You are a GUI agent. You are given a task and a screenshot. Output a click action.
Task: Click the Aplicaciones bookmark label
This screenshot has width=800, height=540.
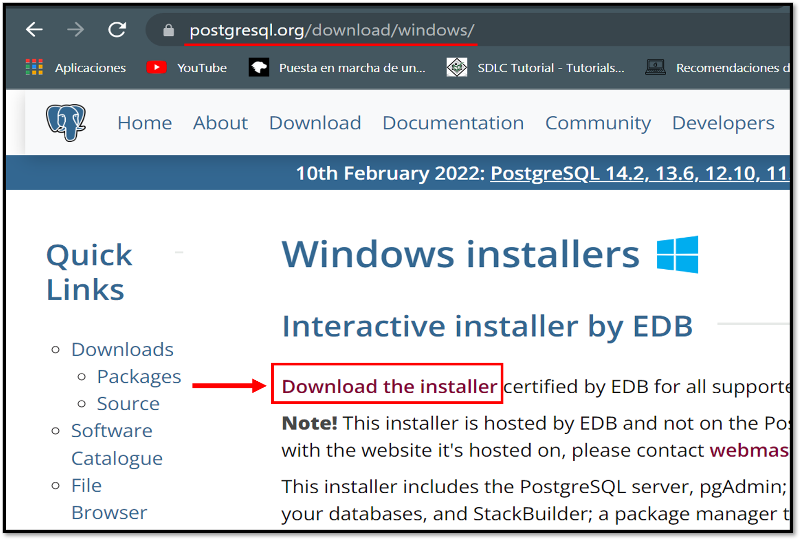pyautogui.click(x=90, y=68)
